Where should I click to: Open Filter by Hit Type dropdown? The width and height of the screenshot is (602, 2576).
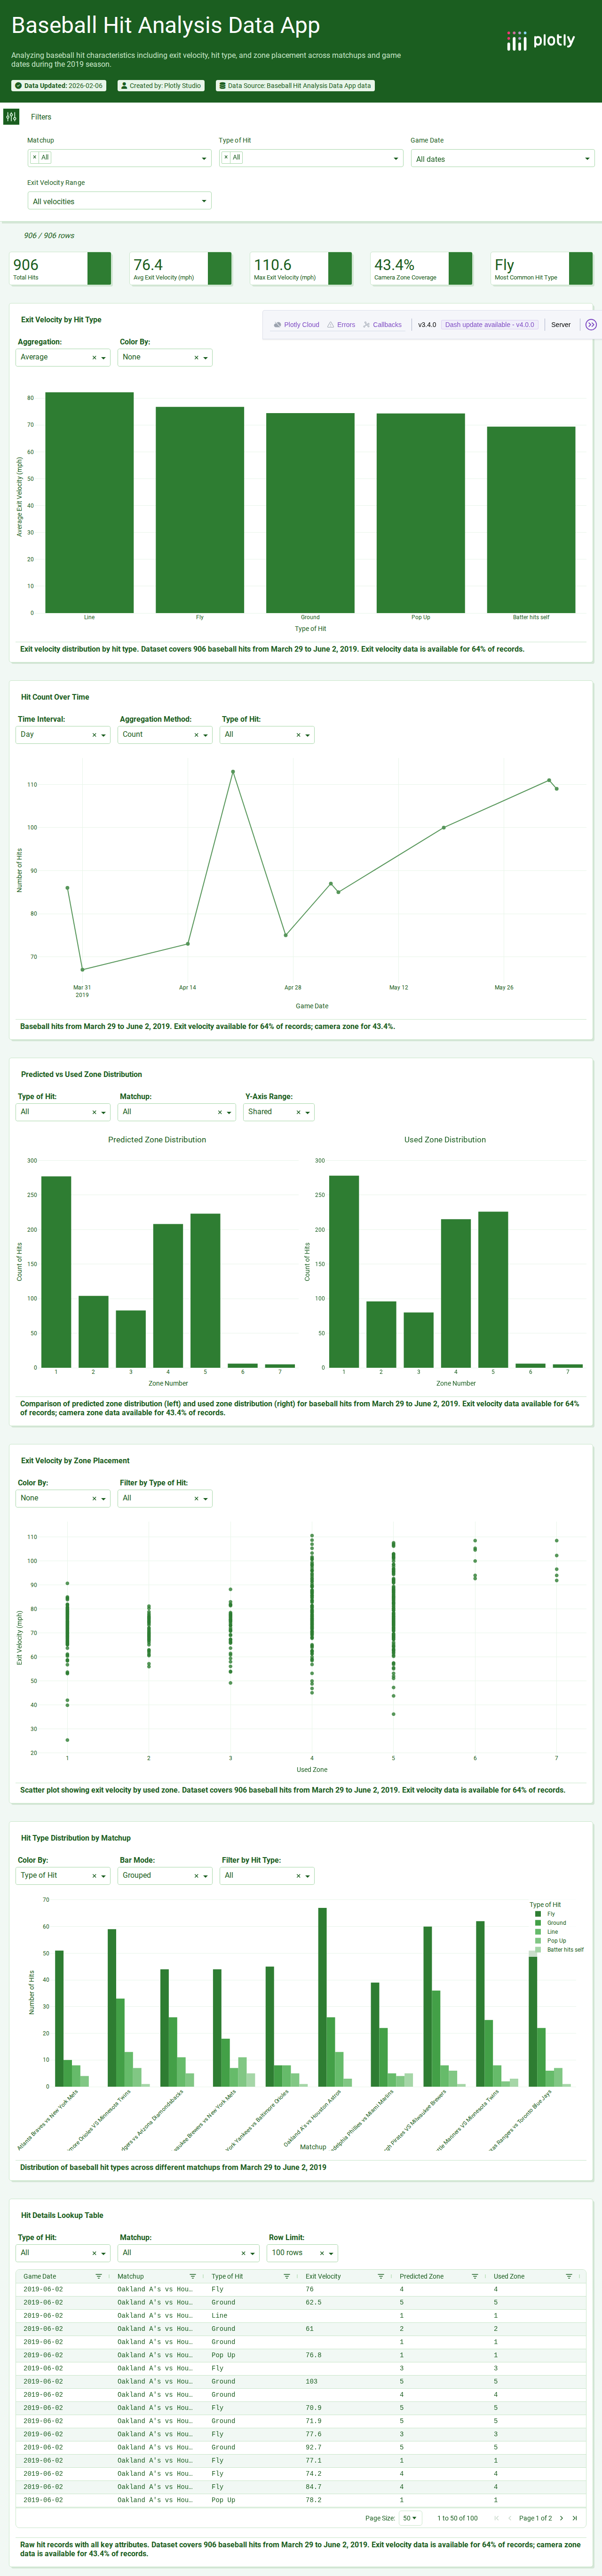[267, 1876]
